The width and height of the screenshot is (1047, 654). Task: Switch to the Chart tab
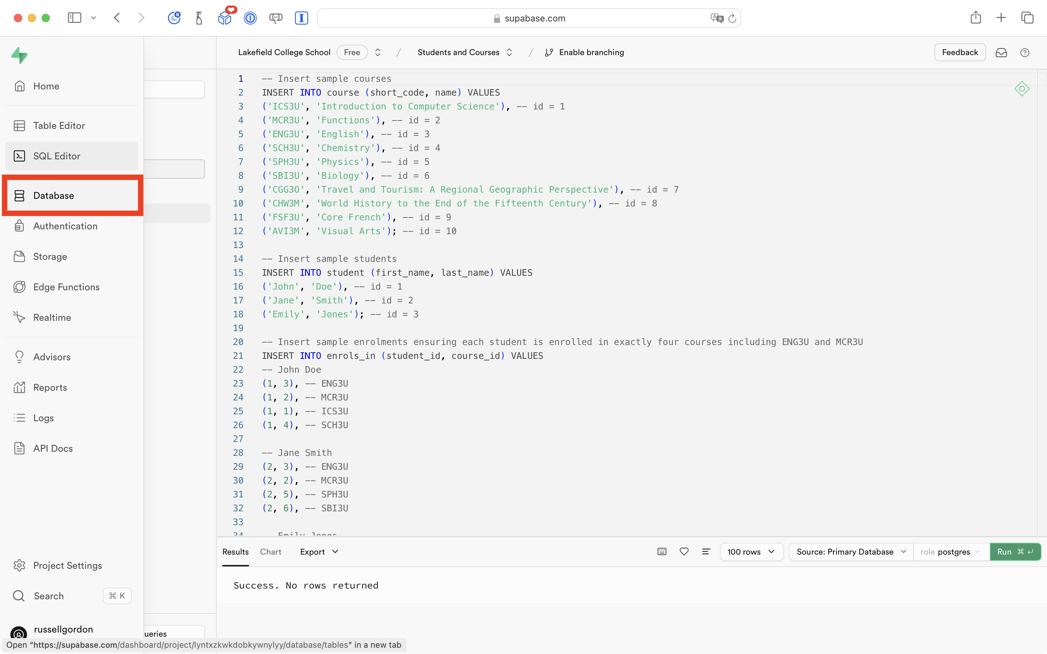[x=270, y=551]
